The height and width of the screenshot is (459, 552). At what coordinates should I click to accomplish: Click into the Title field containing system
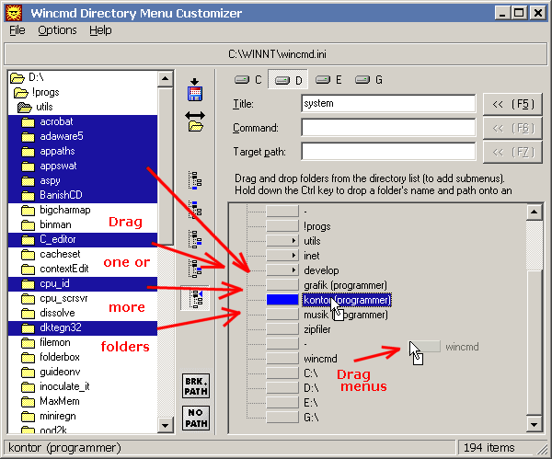point(388,104)
